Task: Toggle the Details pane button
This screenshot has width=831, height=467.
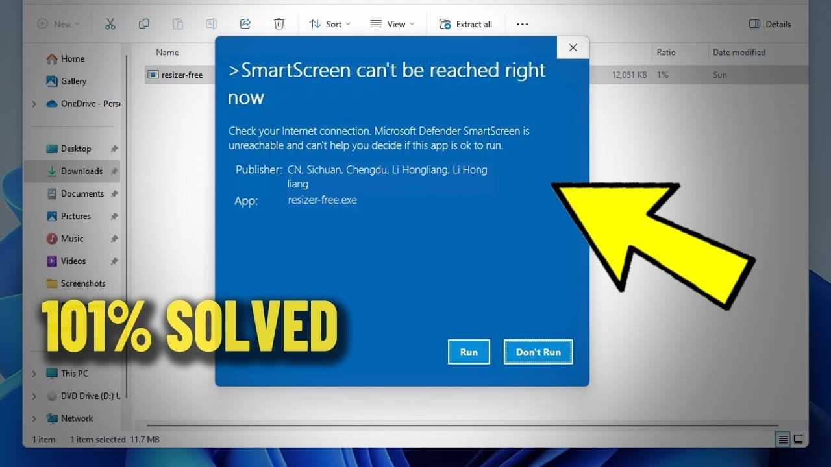Action: [x=770, y=24]
